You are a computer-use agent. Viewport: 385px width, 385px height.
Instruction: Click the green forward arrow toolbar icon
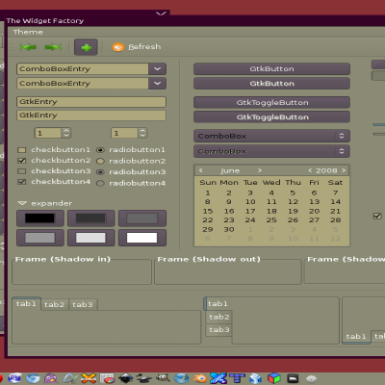click(x=53, y=47)
